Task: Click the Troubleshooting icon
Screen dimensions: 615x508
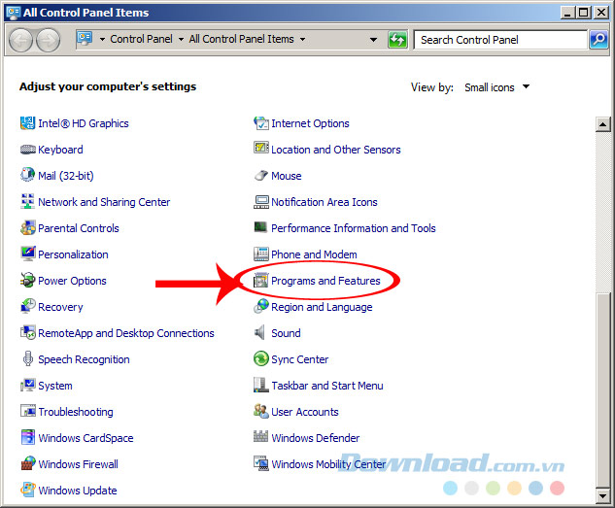Action: coord(27,411)
